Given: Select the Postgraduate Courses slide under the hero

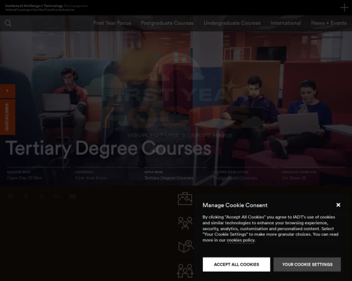Looking at the screenshot, I should click(245, 175).
